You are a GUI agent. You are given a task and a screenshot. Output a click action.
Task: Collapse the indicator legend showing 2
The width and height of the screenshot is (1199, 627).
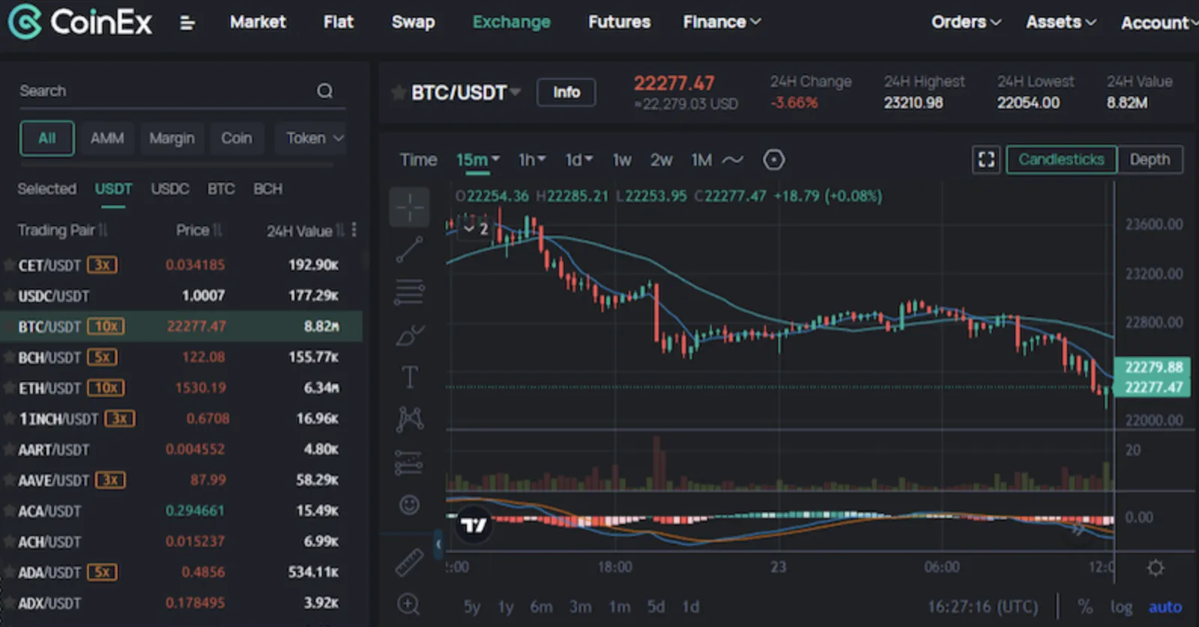click(x=475, y=228)
